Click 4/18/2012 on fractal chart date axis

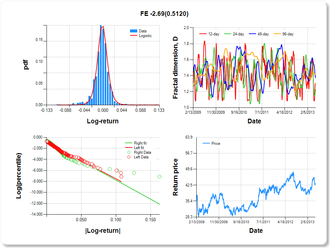point(284,112)
